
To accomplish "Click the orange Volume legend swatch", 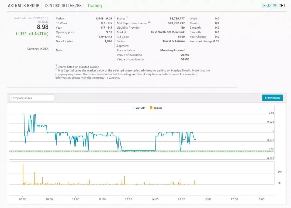I will [x=151, y=108].
